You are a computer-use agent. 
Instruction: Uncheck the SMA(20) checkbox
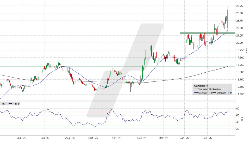click(209, 93)
